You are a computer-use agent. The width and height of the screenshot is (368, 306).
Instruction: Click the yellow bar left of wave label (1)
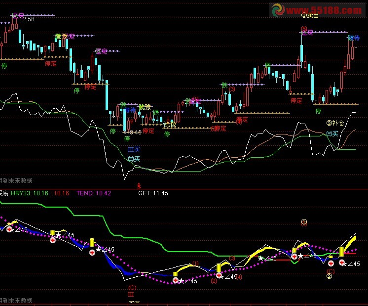[175, 274]
